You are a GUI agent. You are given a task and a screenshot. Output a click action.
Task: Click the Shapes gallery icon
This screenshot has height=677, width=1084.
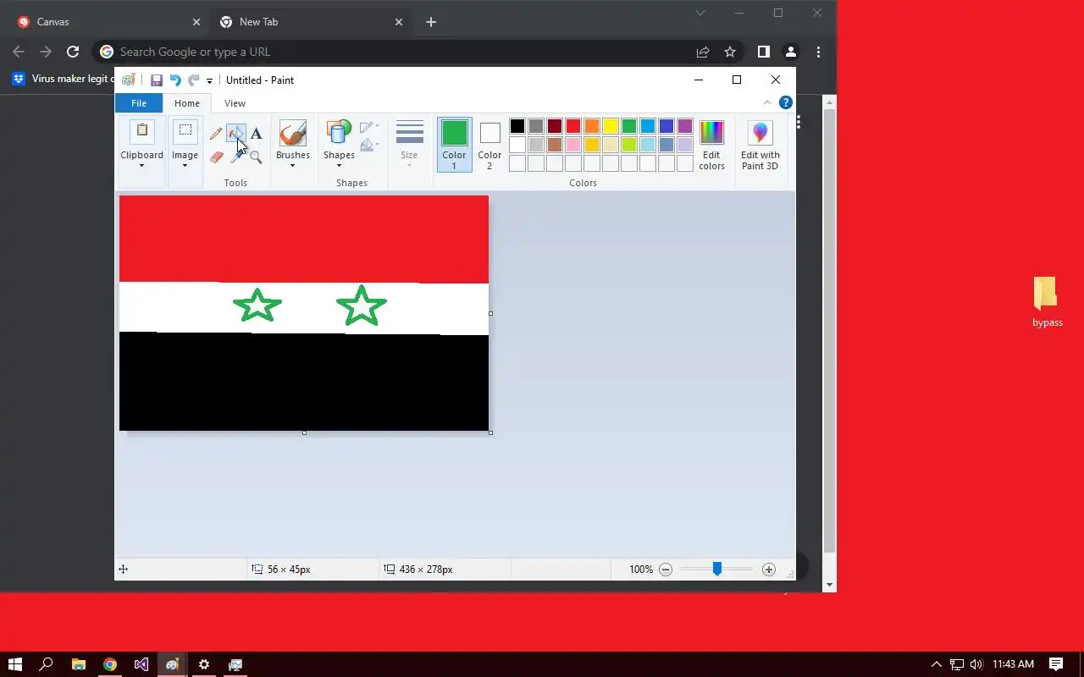pos(339,133)
